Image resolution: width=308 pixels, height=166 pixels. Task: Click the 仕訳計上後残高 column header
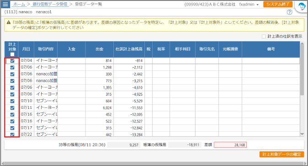click(x=129, y=49)
